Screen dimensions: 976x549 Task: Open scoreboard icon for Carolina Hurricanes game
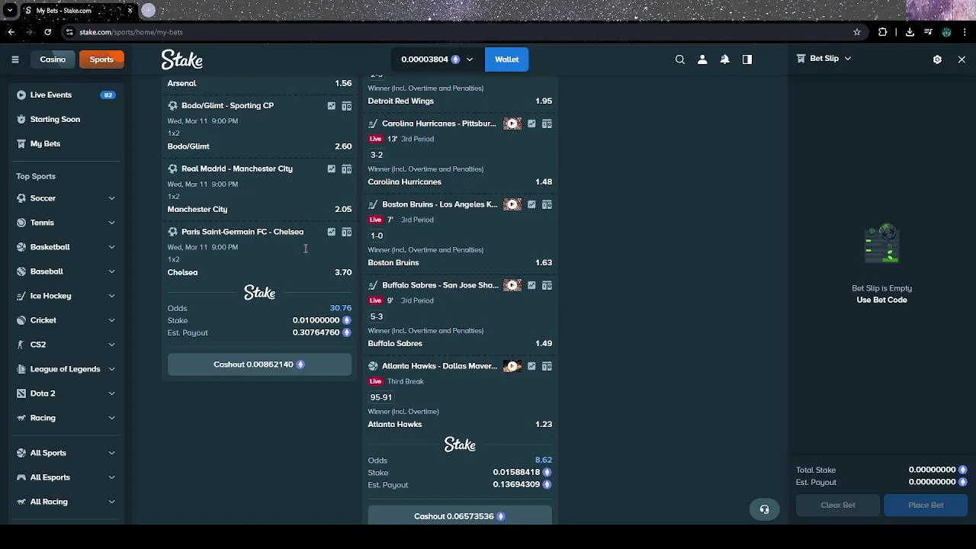[547, 124]
